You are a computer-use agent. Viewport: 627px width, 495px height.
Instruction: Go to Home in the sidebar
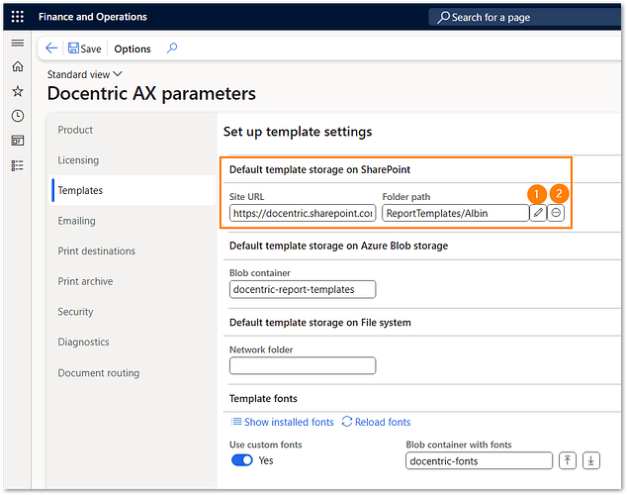pyautogui.click(x=17, y=66)
